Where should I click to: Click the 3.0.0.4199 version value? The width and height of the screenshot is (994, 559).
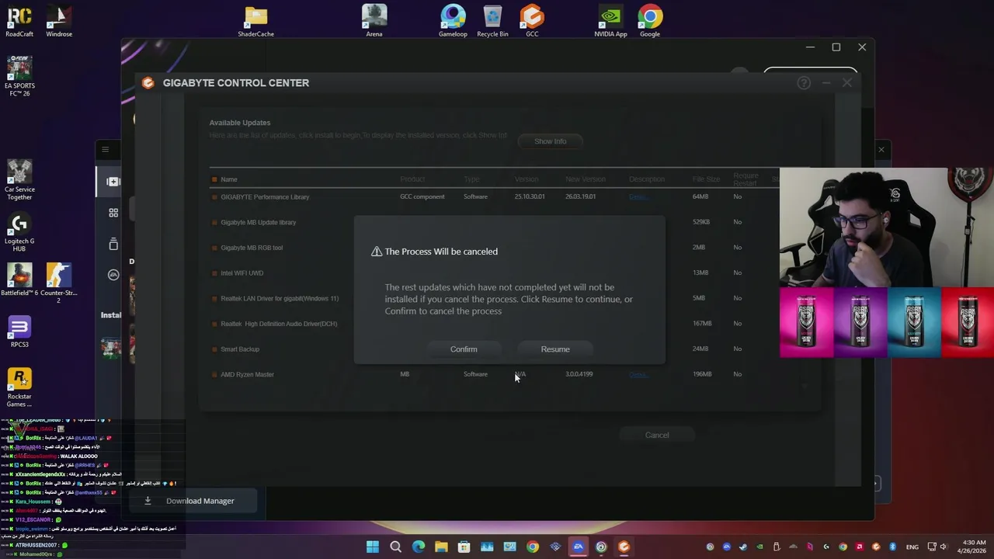[x=579, y=374]
